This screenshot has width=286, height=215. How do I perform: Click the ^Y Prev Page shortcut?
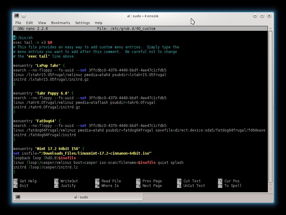point(149,181)
